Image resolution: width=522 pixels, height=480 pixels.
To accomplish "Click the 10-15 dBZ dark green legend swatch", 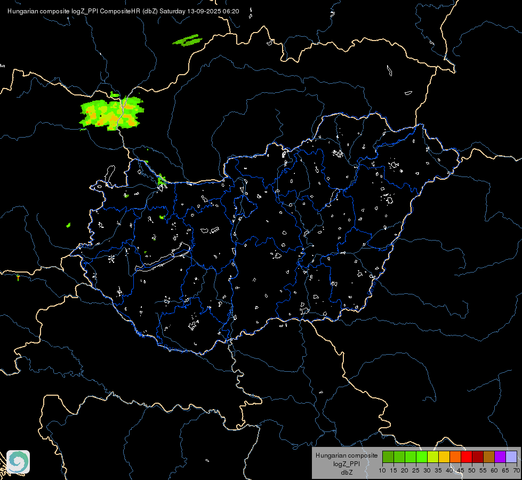I will (388, 457).
